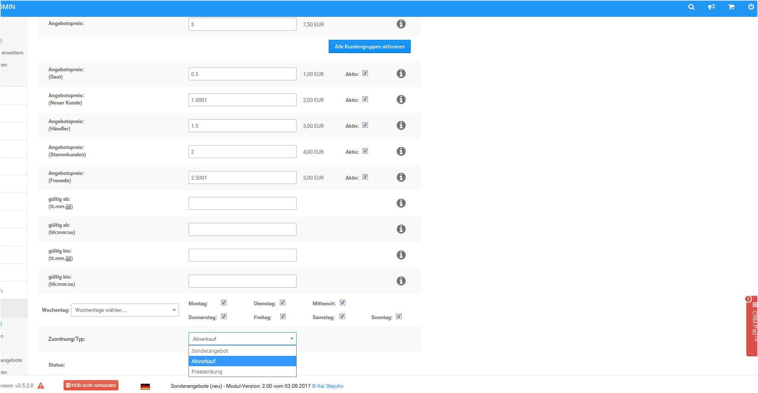Click Alle Kundengruppen aktivieren button
758x393 pixels.
click(x=369, y=47)
